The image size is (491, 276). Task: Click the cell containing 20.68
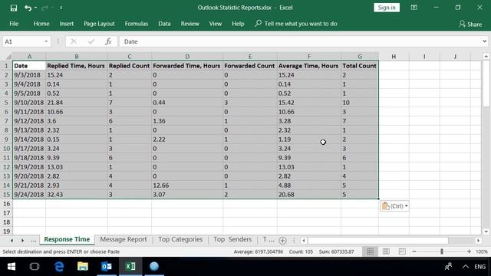(308, 195)
